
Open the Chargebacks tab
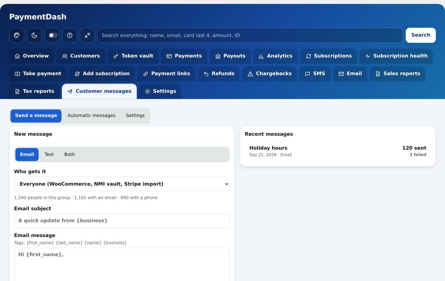click(270, 74)
